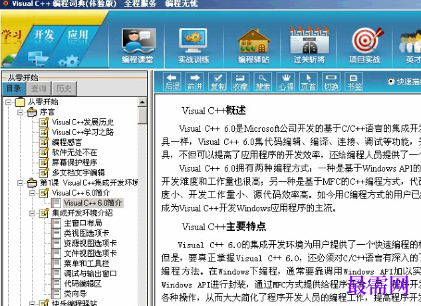The height and width of the screenshot is (306, 421).
Task: Collapse the 第1课 tree node
Action: tap(20, 183)
